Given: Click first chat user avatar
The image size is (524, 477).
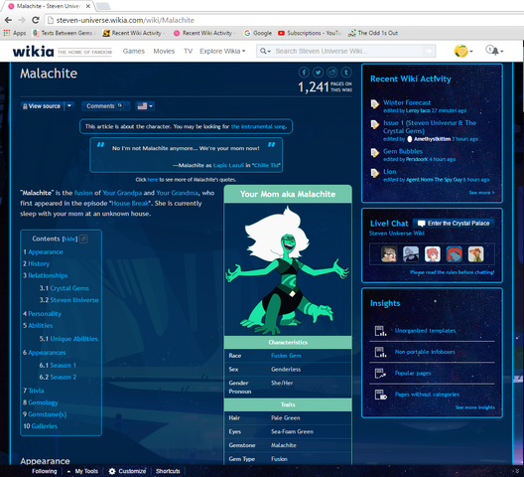Looking at the screenshot, I should [x=389, y=254].
